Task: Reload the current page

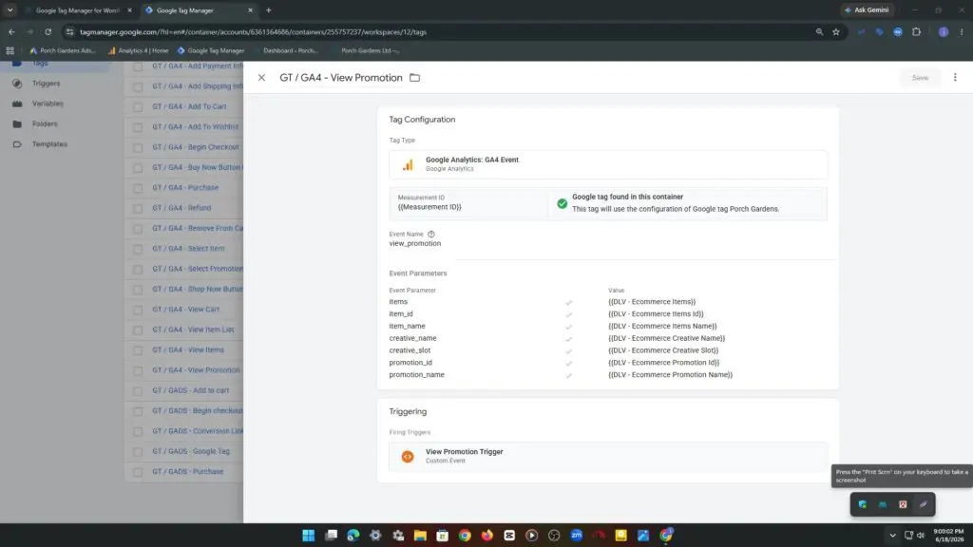Action: click(48, 31)
